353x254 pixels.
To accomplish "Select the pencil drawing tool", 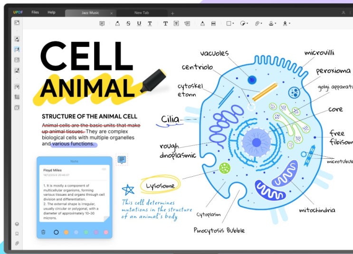I will point(202,23).
